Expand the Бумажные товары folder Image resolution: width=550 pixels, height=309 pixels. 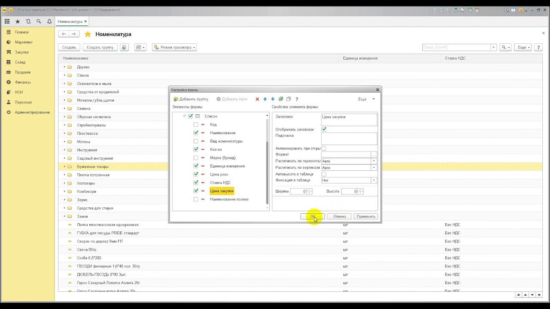click(64, 167)
